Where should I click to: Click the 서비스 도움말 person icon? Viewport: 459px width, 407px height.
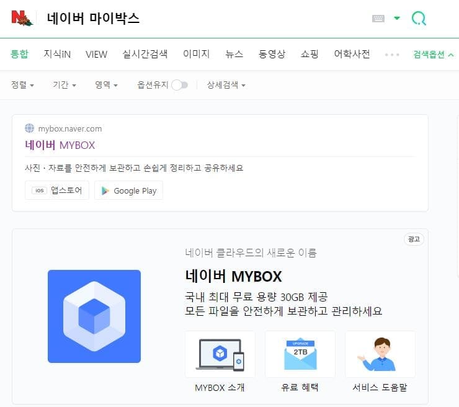tap(380, 354)
